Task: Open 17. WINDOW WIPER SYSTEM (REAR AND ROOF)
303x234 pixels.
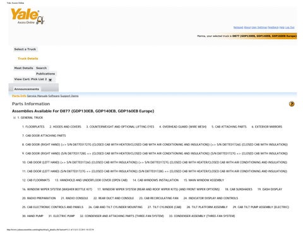Action: click(x=158, y=189)
